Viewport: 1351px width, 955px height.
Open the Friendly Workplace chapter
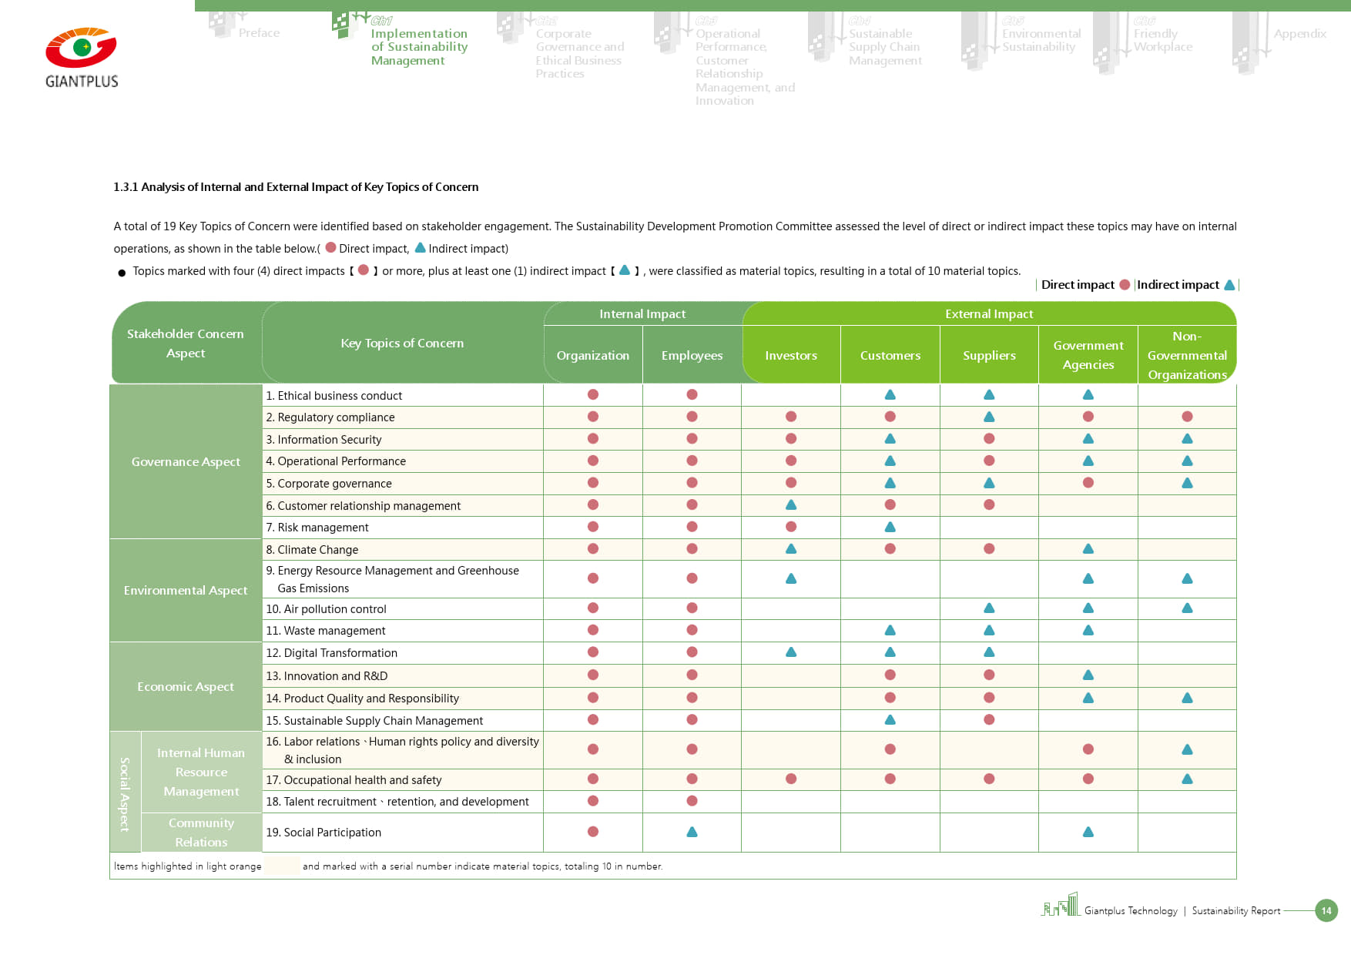(x=1162, y=40)
